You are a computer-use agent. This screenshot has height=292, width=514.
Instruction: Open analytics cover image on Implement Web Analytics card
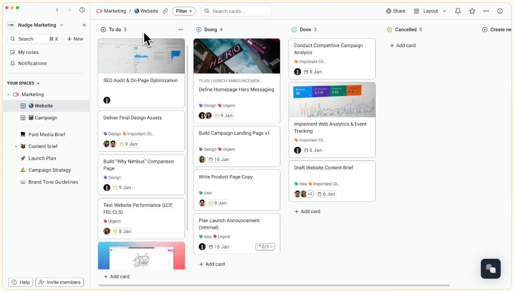[x=332, y=100]
